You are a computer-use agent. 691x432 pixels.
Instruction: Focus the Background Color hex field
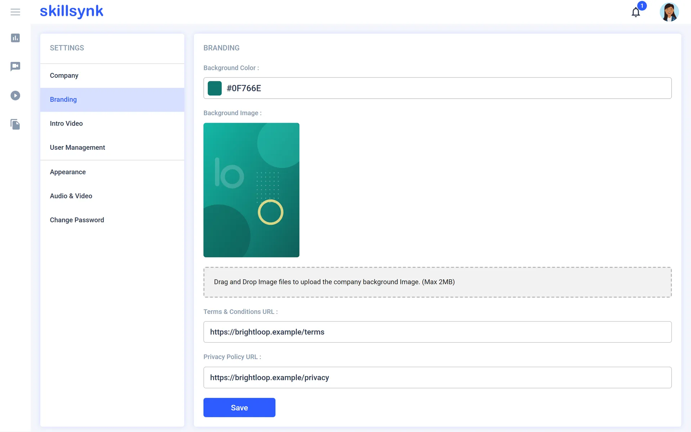pos(437,88)
